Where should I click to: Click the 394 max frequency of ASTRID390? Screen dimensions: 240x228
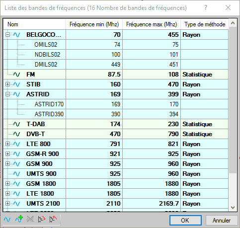click(x=152, y=114)
